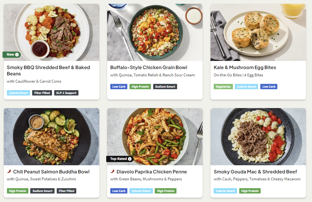Click the Low Carb tag on Chicken Penne
This screenshot has width=312, height=202.
click(x=119, y=191)
